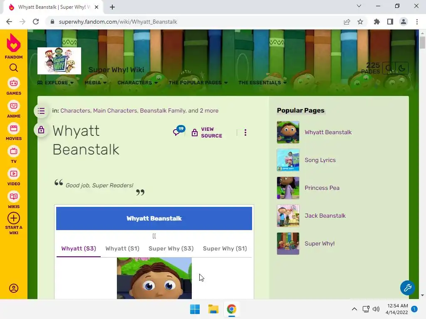Open the page more-actions three dots
Screen dimensions: 426x319
pos(245,133)
